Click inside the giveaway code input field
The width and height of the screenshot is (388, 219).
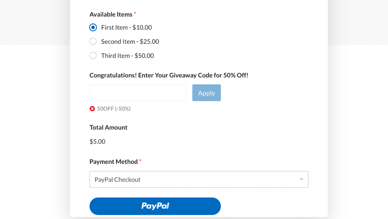click(138, 92)
